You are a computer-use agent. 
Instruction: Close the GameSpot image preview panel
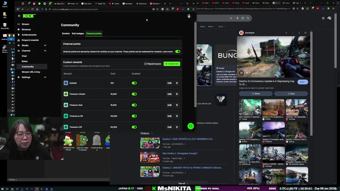[x=305, y=33]
